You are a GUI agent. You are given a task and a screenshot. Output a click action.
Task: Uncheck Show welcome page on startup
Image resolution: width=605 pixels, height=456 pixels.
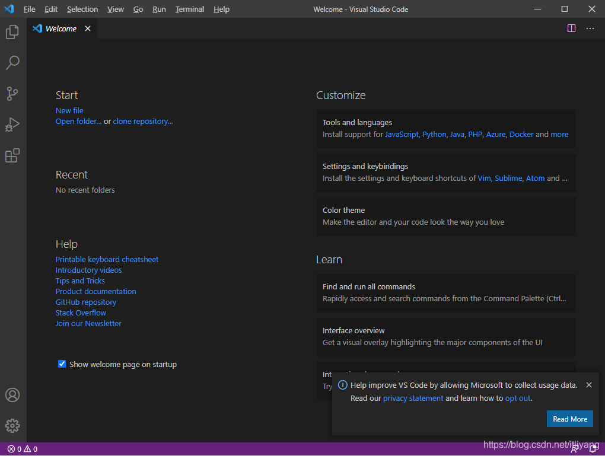tap(62, 364)
